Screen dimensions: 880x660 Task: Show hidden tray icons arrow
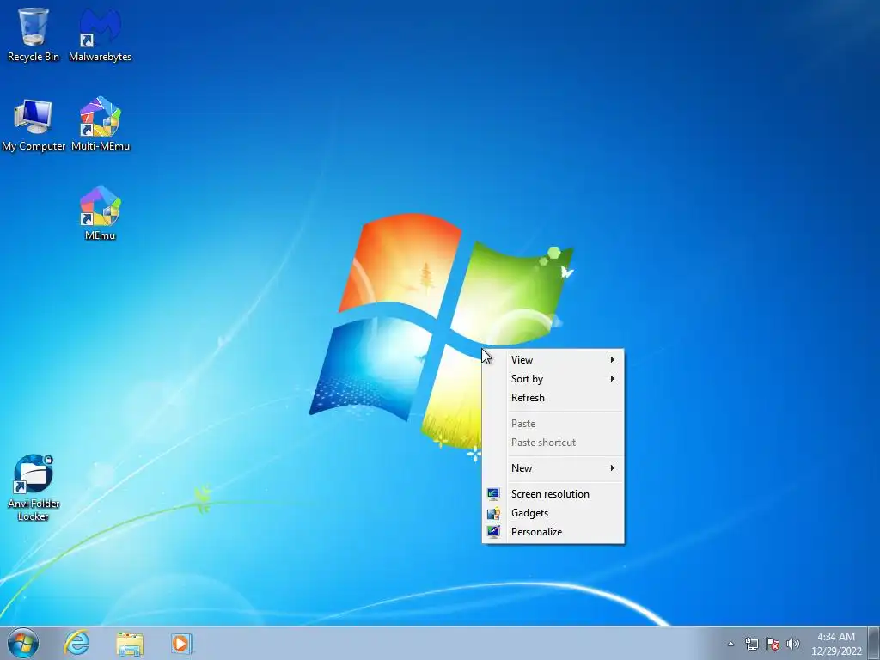(x=730, y=644)
